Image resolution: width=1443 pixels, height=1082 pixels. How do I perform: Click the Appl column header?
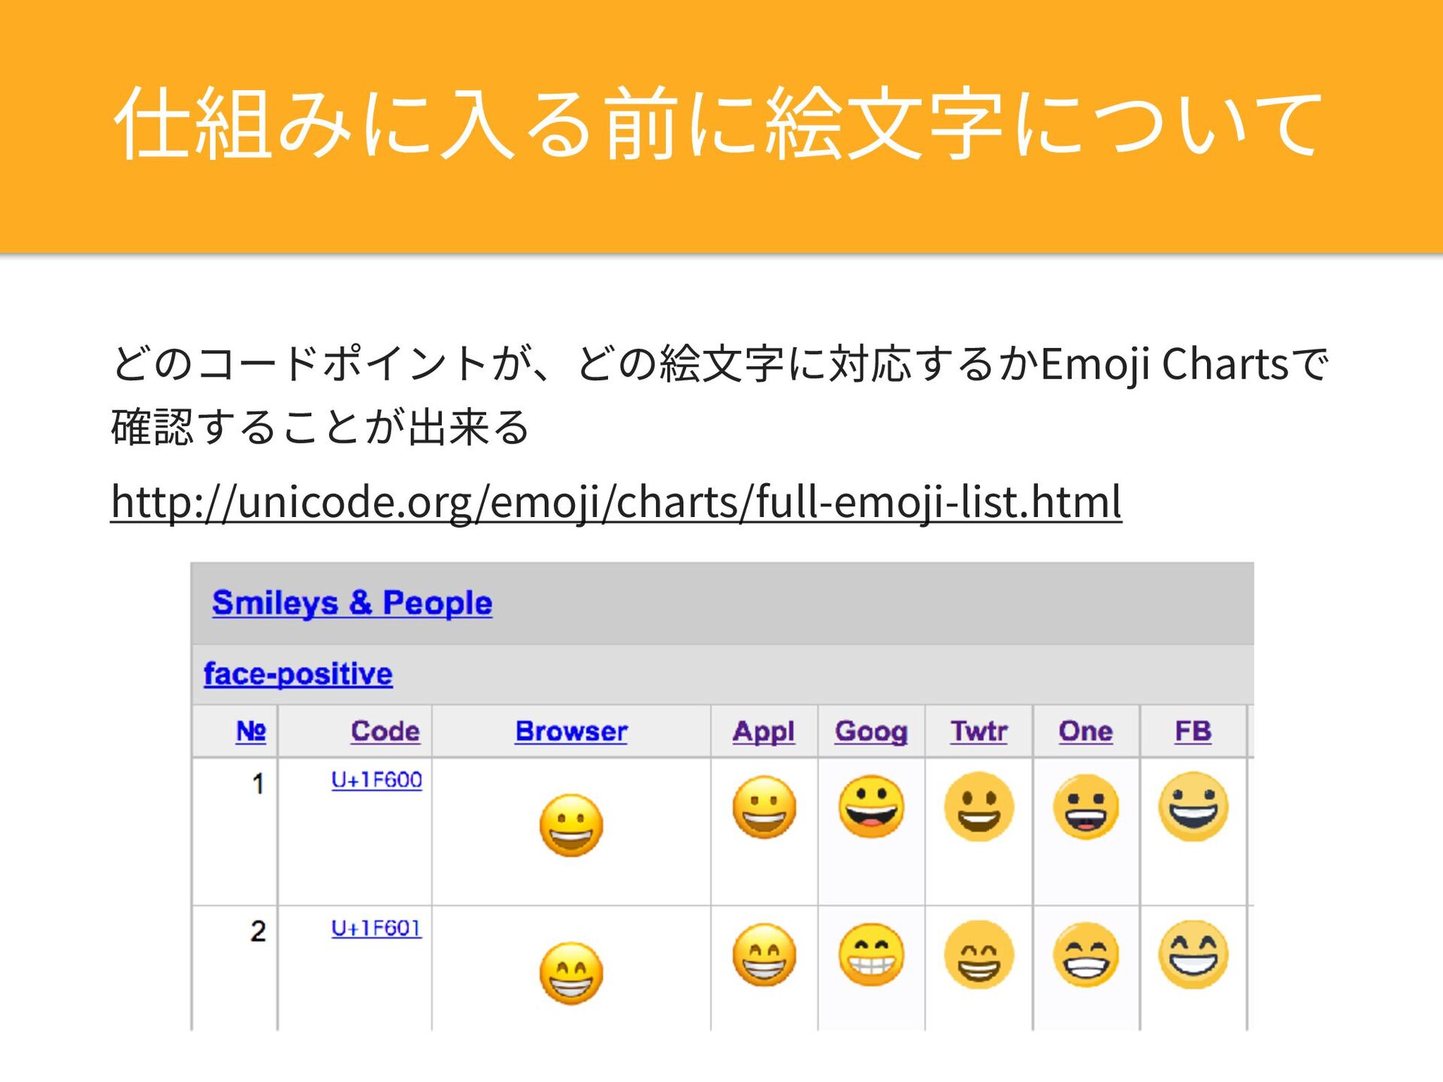tap(764, 731)
